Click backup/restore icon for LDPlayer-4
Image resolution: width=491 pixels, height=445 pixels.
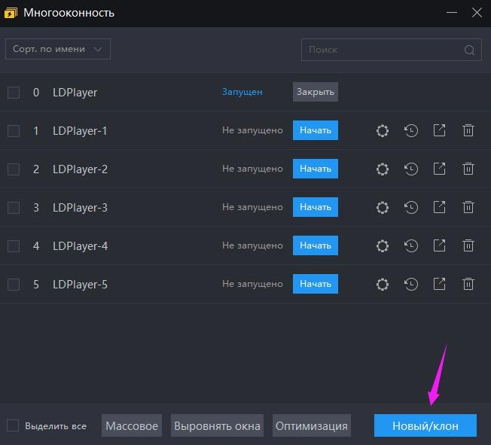[411, 245]
